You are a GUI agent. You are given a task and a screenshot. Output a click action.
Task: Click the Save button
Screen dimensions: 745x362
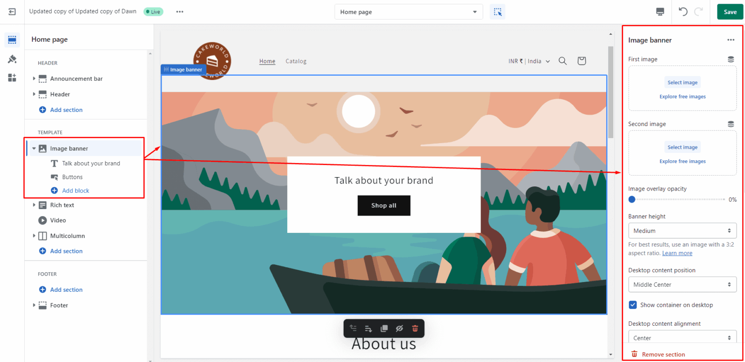coord(730,12)
